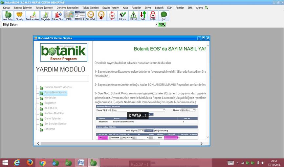Click the KK Sor checkmark icon

pos(122,16)
